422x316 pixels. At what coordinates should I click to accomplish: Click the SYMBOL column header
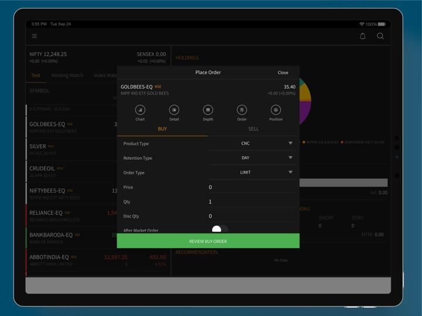[x=40, y=91]
